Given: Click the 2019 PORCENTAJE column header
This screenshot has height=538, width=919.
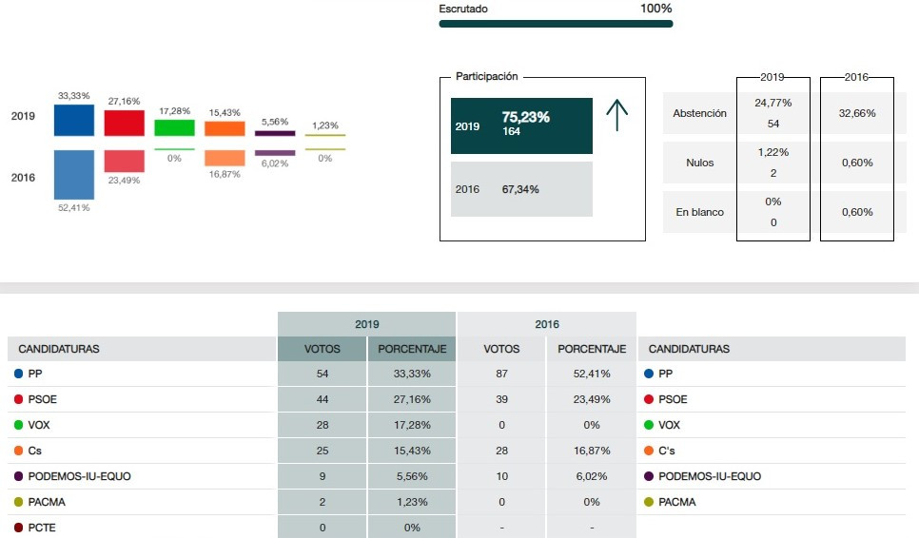Looking at the screenshot, I should tap(412, 349).
